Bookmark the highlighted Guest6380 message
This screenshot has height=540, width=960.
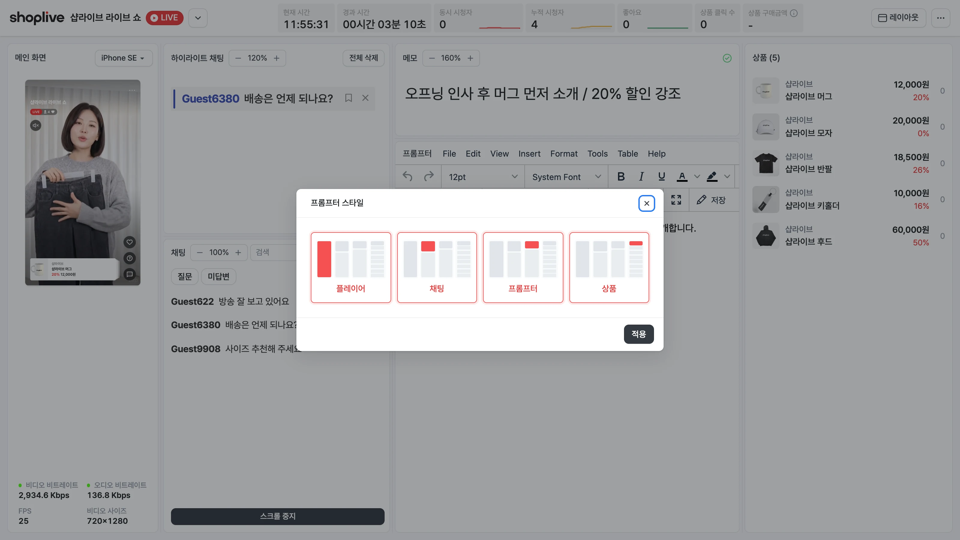tap(348, 98)
